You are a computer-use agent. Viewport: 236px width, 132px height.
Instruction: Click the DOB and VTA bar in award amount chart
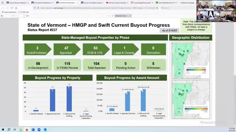(x=143, y=100)
